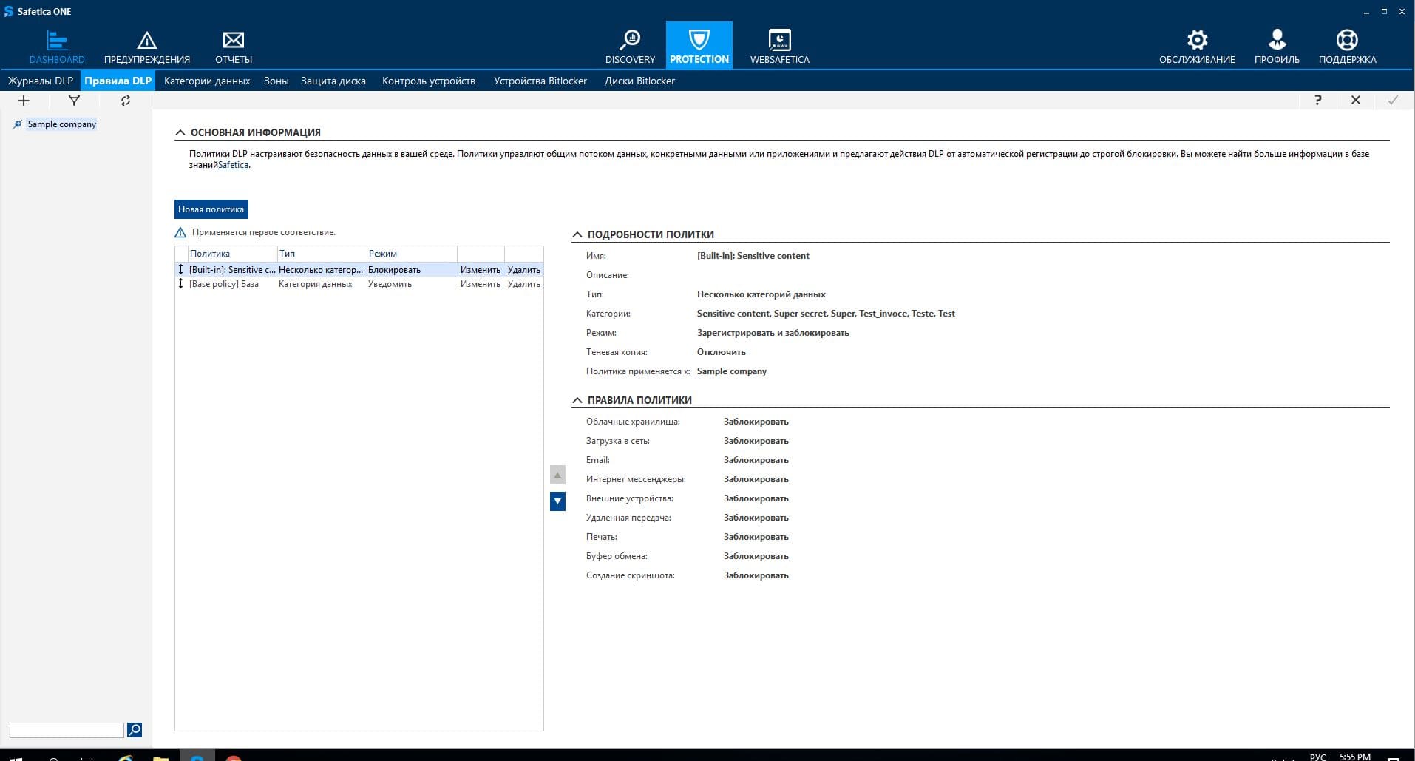The height and width of the screenshot is (761, 1415).
Task: Click the Новая политика button
Action: (x=211, y=209)
